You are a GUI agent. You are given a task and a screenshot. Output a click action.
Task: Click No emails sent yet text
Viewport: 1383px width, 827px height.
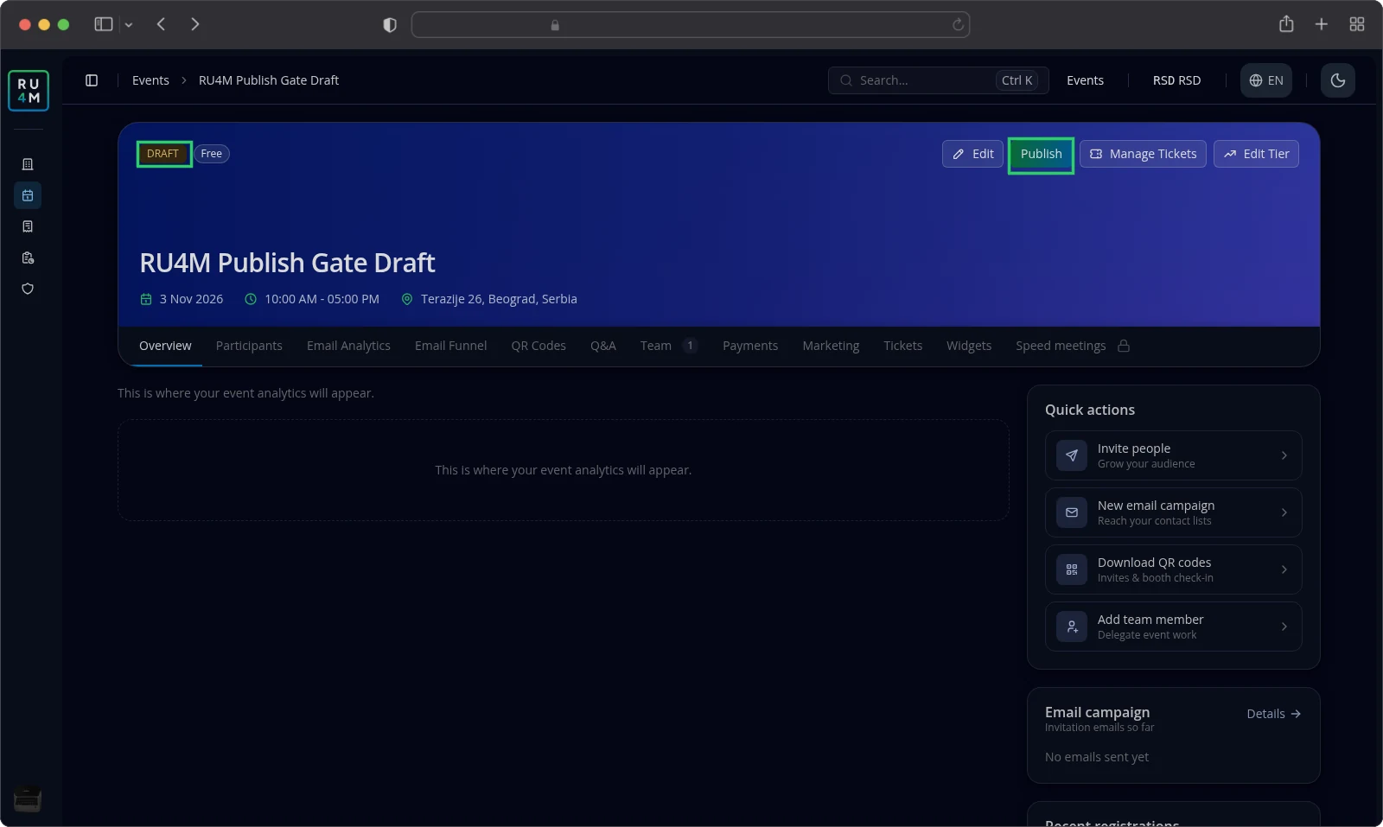(1097, 757)
